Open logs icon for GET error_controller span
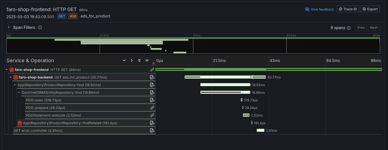The image size is (388, 150). (x=152, y=130)
